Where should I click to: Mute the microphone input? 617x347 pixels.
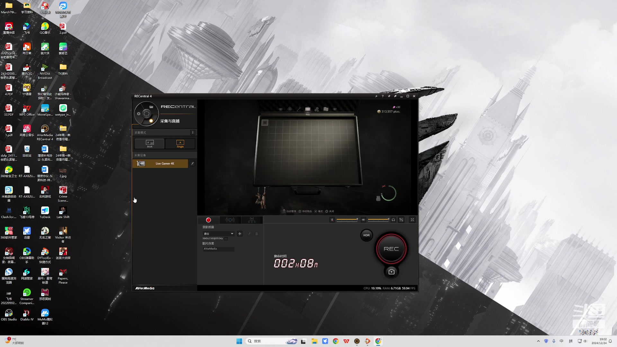(x=332, y=220)
